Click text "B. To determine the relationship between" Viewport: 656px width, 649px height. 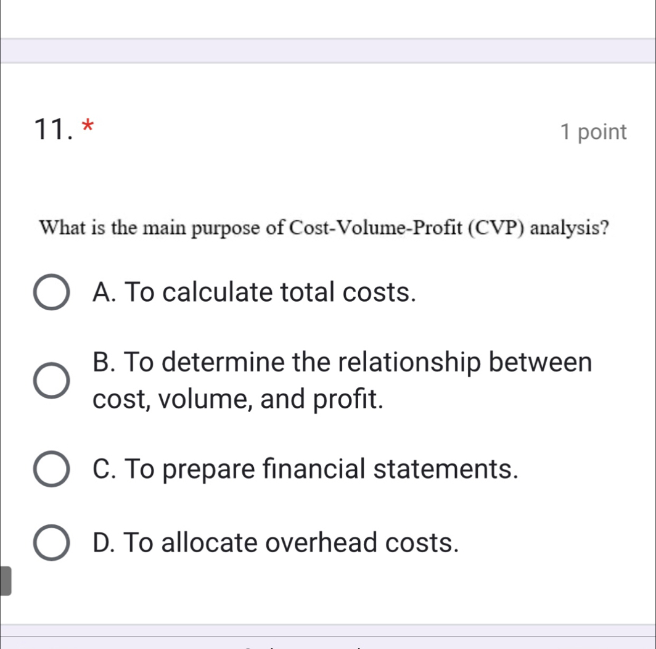point(342,362)
